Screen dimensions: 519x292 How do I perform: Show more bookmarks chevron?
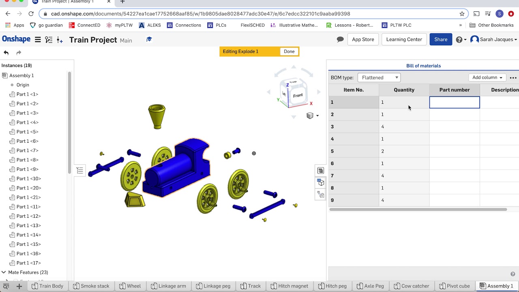coord(461,25)
